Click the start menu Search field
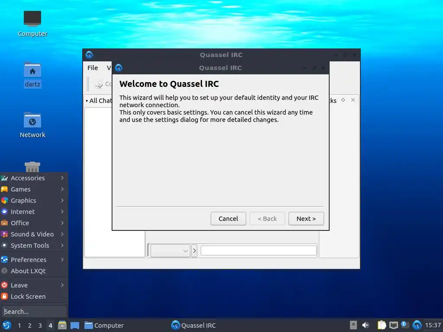 [34, 311]
